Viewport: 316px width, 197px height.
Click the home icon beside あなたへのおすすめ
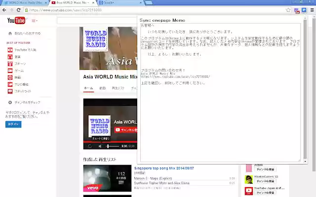pos(10,33)
